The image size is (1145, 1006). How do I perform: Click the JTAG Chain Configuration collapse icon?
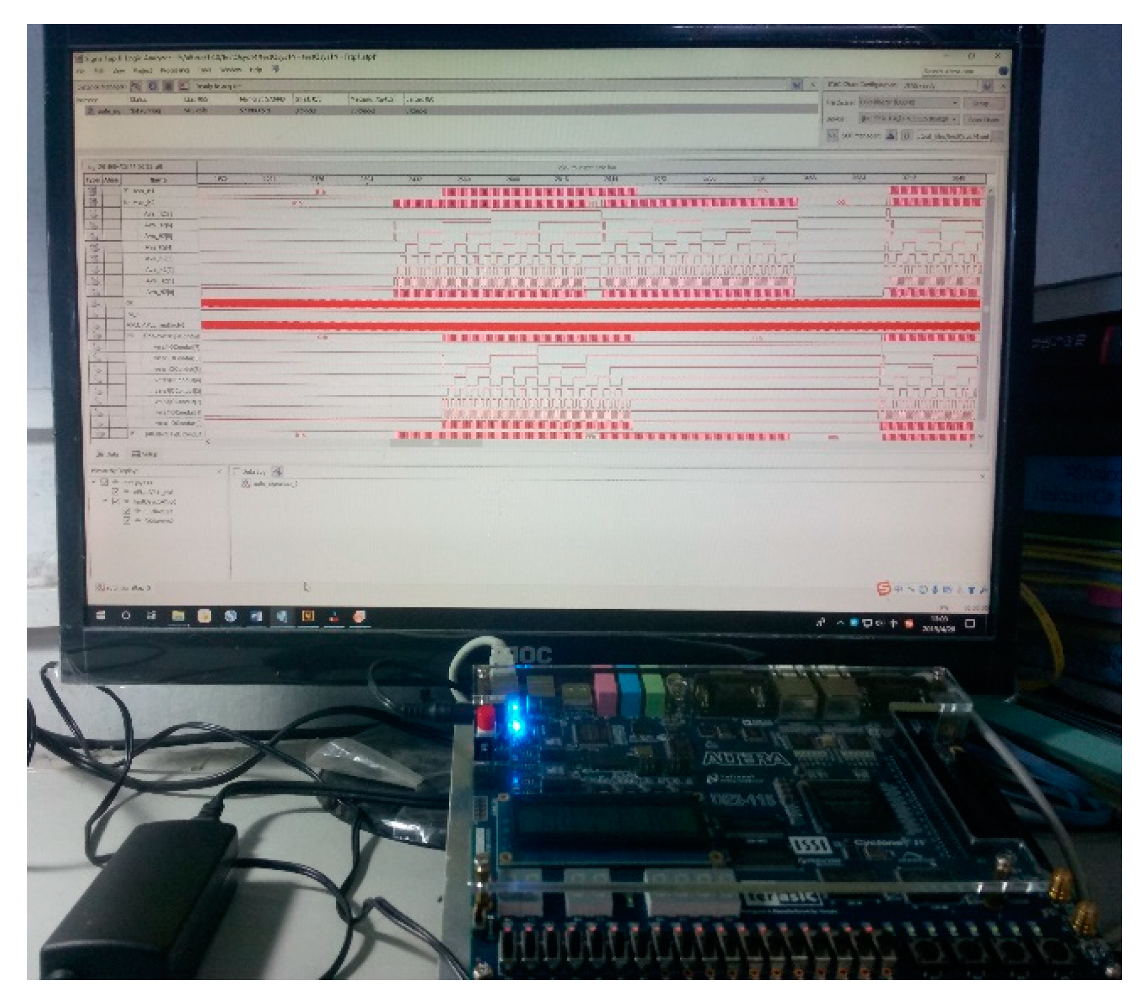tap(987, 85)
